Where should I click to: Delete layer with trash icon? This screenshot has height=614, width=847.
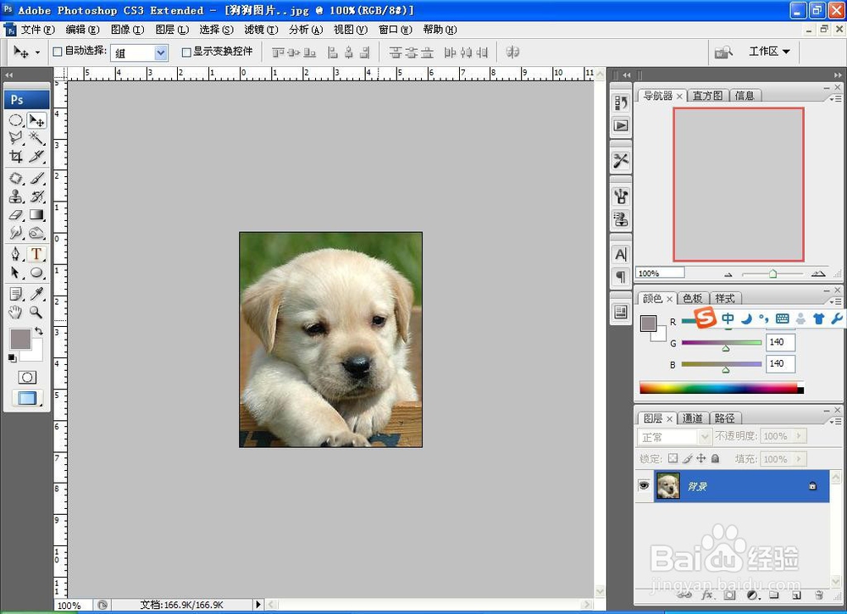point(819,595)
